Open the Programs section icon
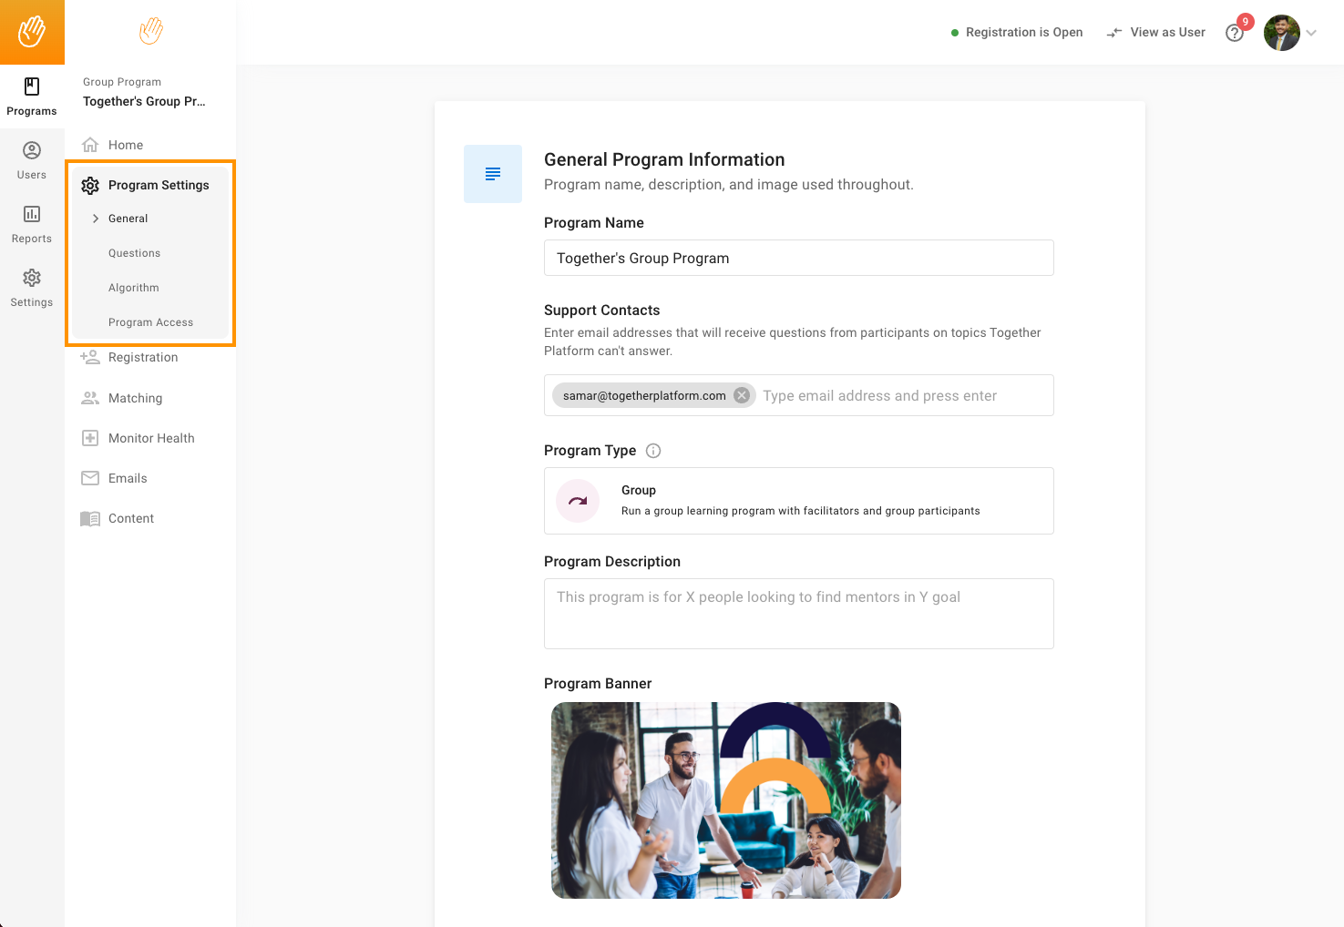This screenshot has height=927, width=1344. [x=32, y=87]
